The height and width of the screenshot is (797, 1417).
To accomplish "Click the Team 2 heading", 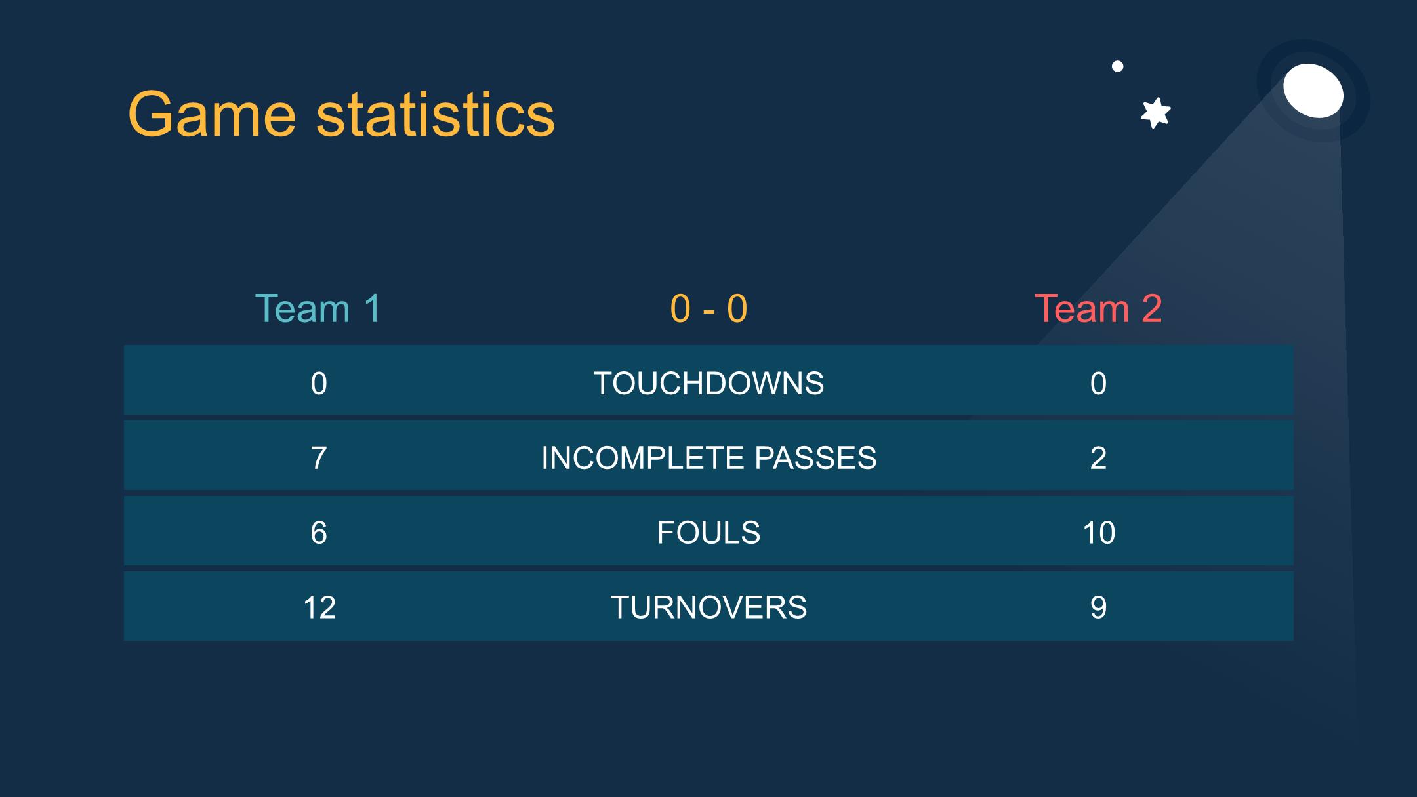I will pyautogui.click(x=1099, y=308).
